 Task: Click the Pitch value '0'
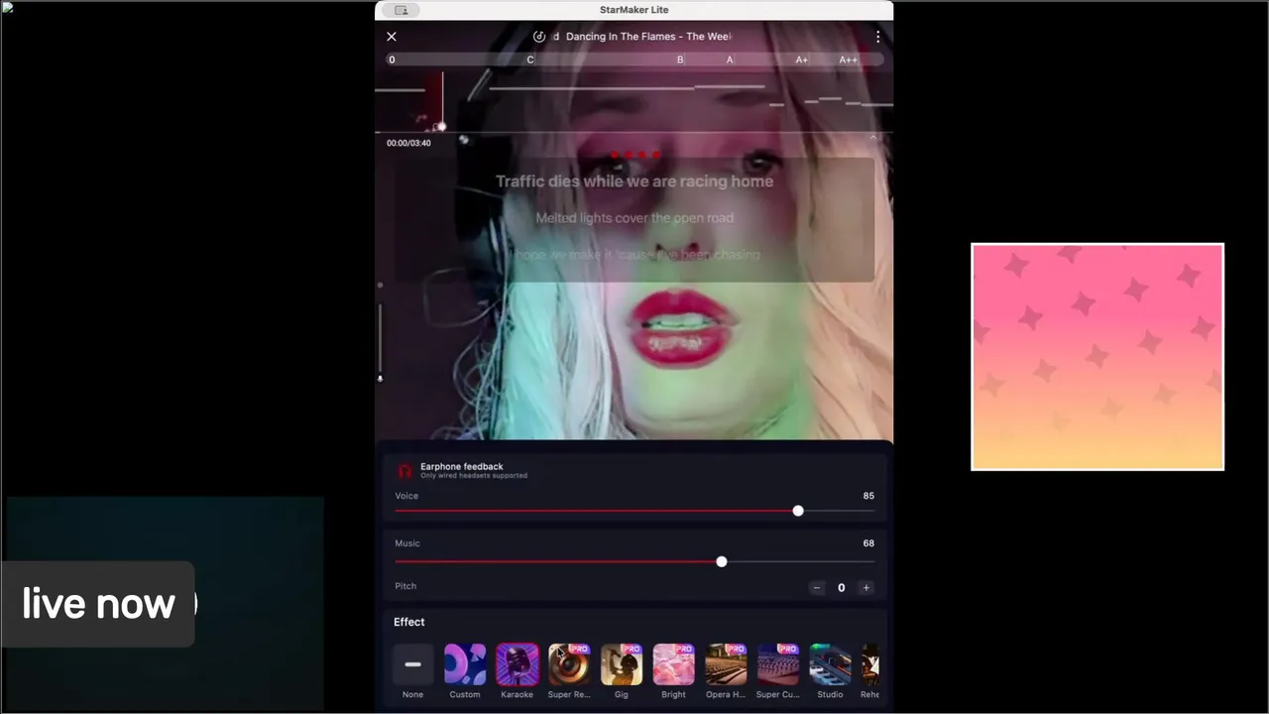point(841,587)
